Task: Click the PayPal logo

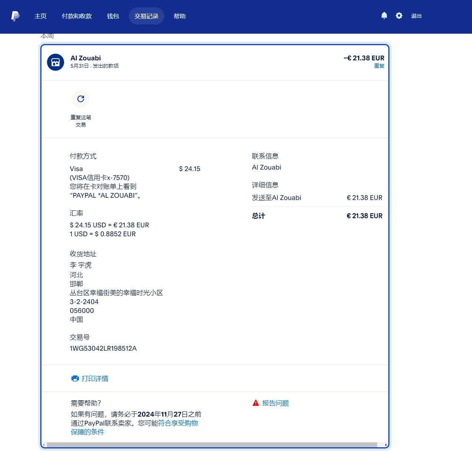Action: (x=15, y=16)
